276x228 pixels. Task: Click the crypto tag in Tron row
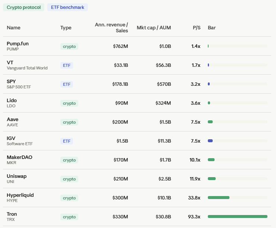pos(69,217)
